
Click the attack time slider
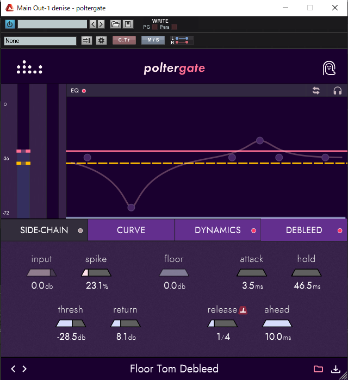(x=252, y=273)
